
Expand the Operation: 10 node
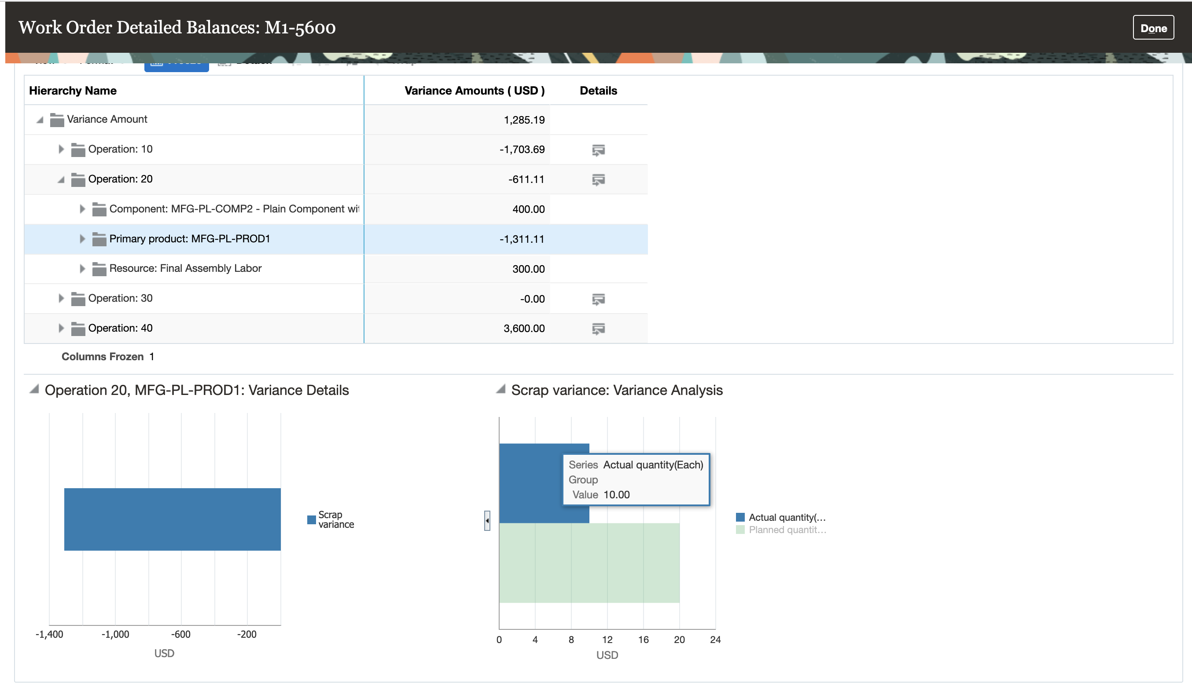pyautogui.click(x=61, y=149)
